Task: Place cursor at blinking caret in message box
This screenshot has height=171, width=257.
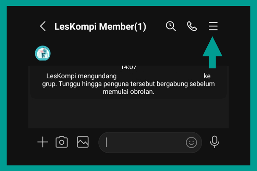Action: click(x=106, y=143)
